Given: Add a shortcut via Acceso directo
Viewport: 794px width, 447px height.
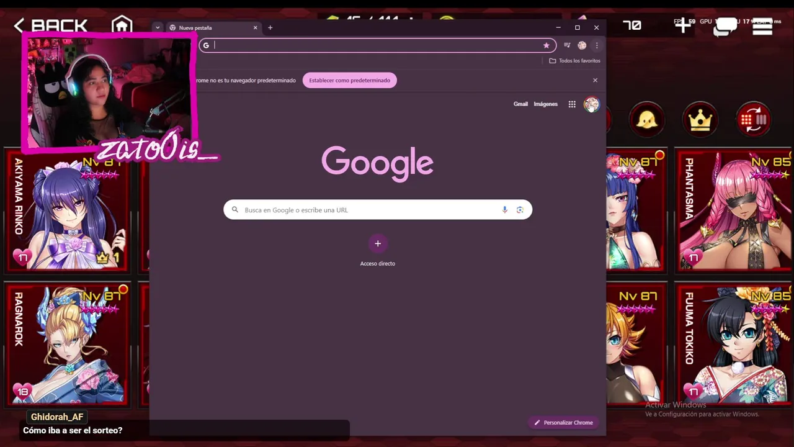Looking at the screenshot, I should (378, 250).
